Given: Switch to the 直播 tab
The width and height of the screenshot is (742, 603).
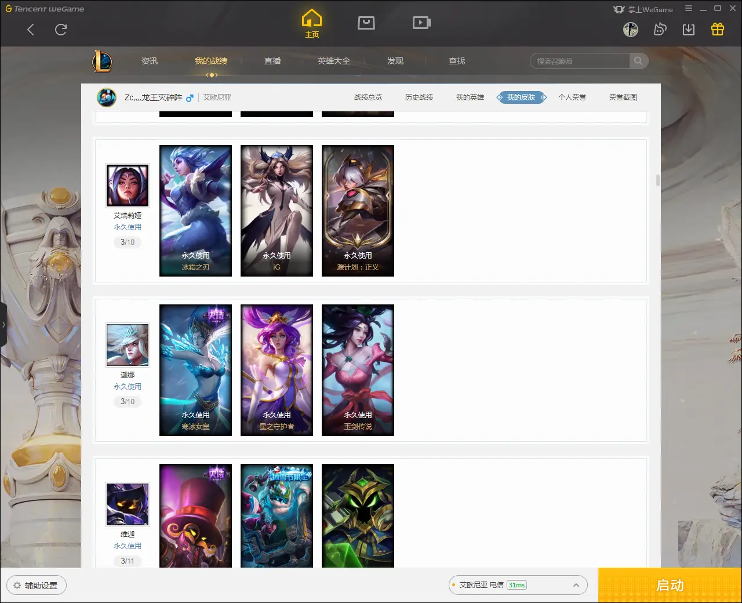Looking at the screenshot, I should coord(272,61).
